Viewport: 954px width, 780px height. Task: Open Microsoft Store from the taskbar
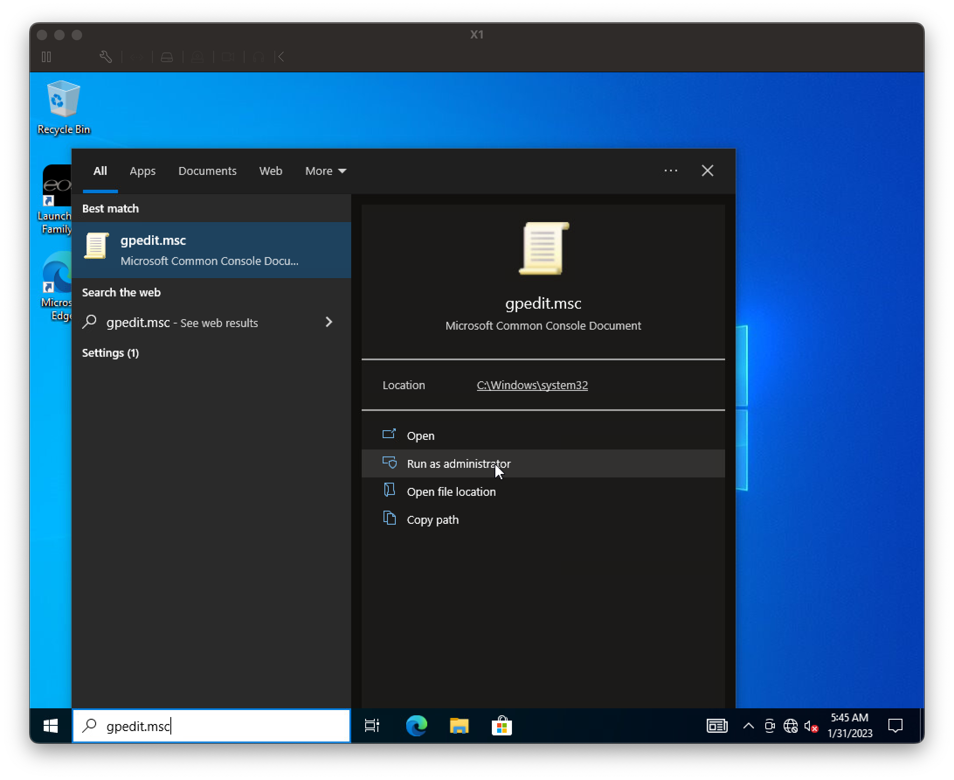(501, 726)
